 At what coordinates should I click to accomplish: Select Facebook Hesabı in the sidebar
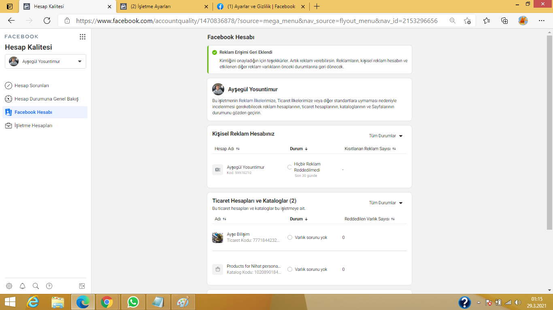pyautogui.click(x=45, y=112)
